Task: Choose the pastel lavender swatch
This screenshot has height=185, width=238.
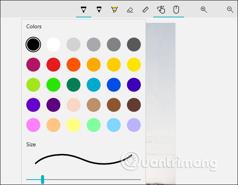Action: (134, 125)
